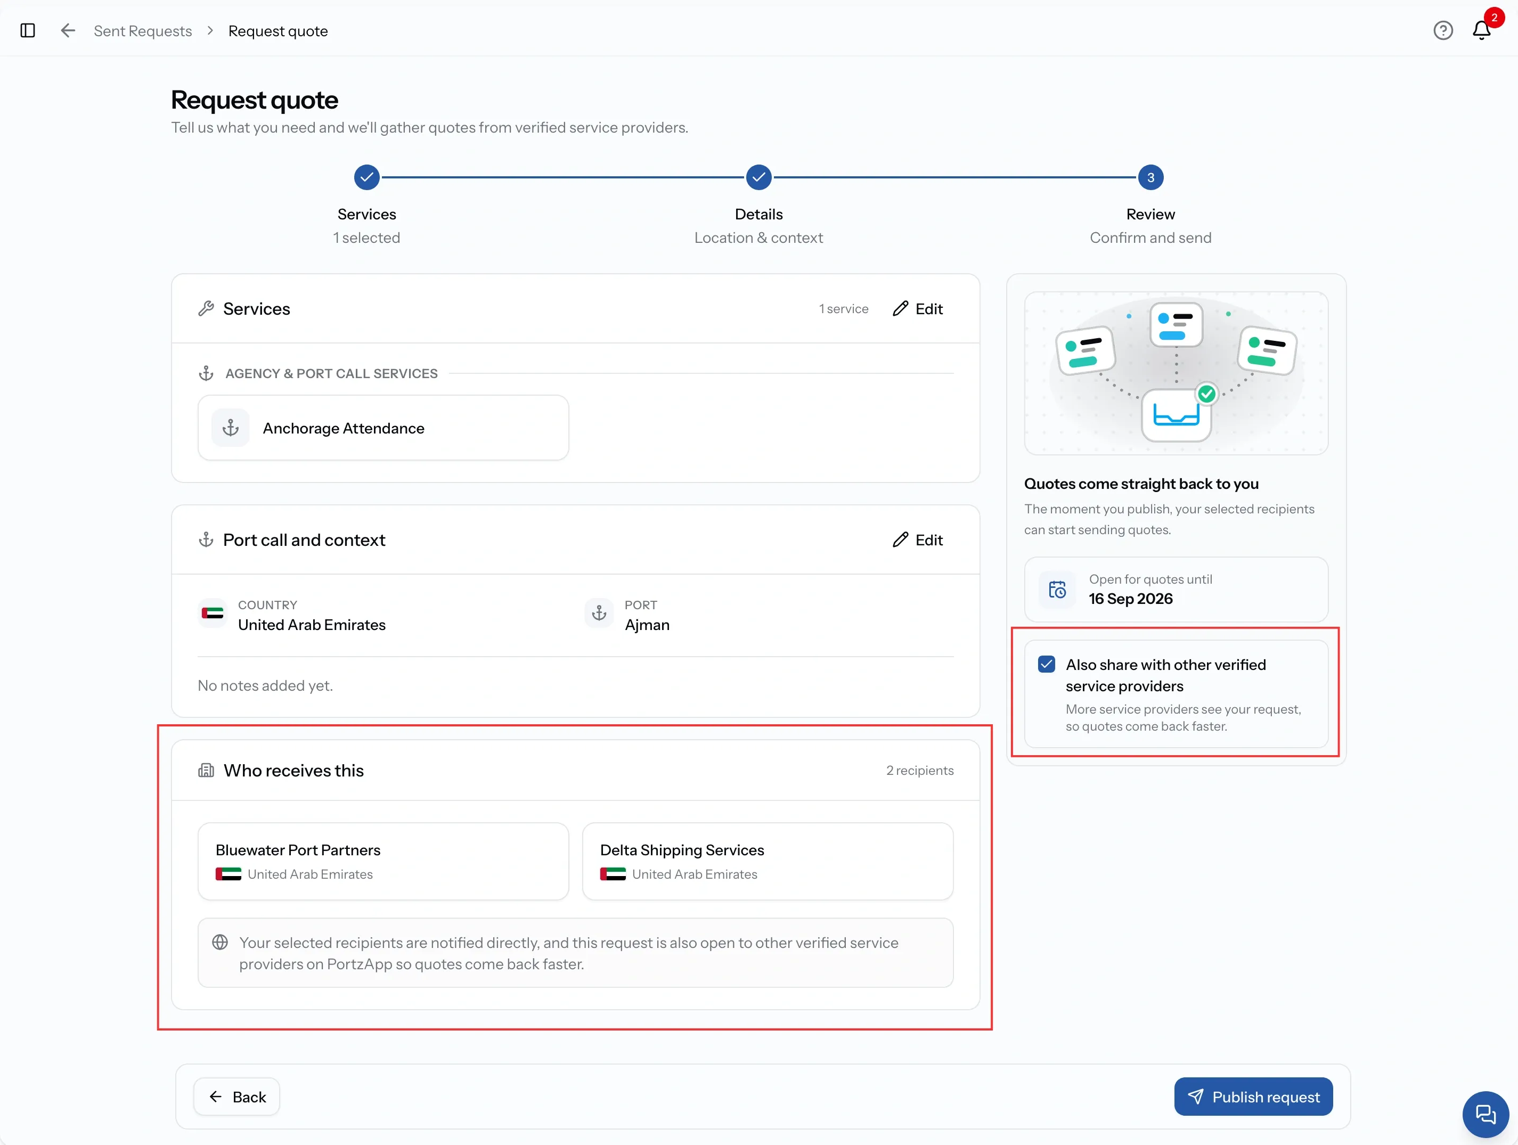Viewport: 1518px width, 1145px height.
Task: Edit the Services section
Action: pos(918,309)
